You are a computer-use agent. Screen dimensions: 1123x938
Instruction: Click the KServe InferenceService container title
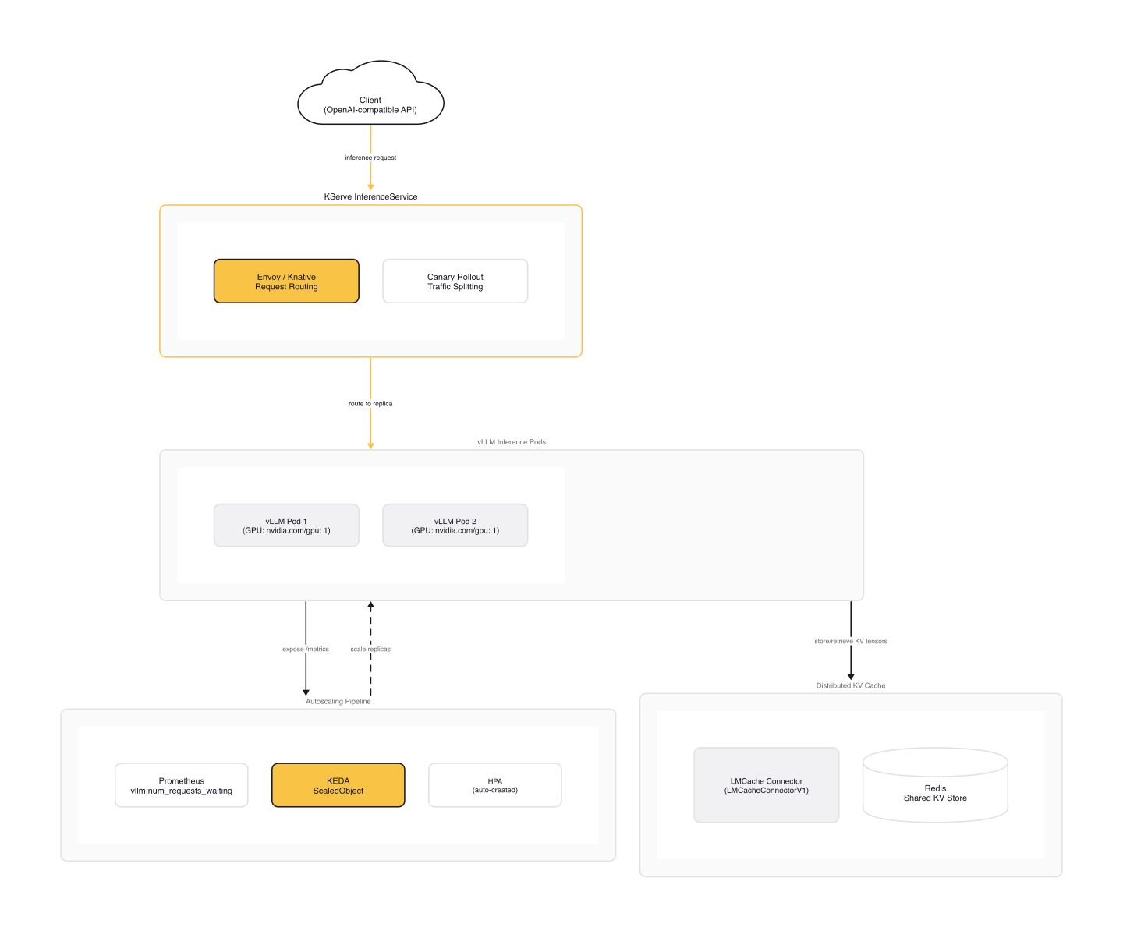tap(370, 196)
